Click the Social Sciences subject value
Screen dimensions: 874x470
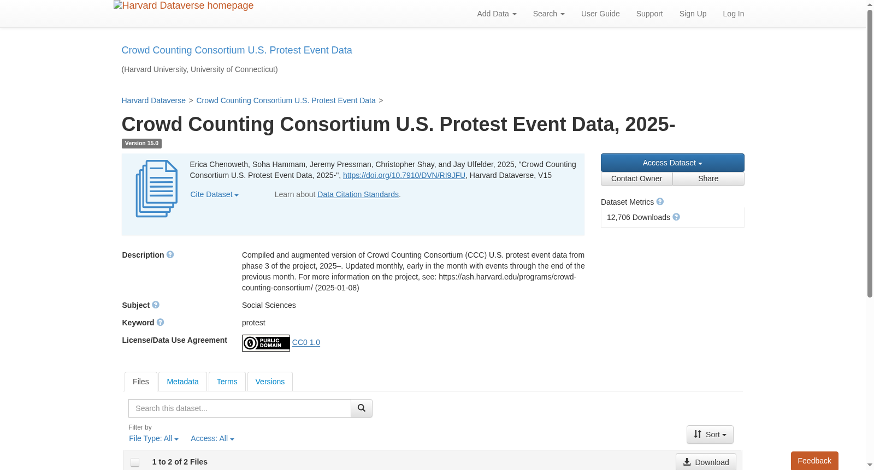(x=269, y=305)
